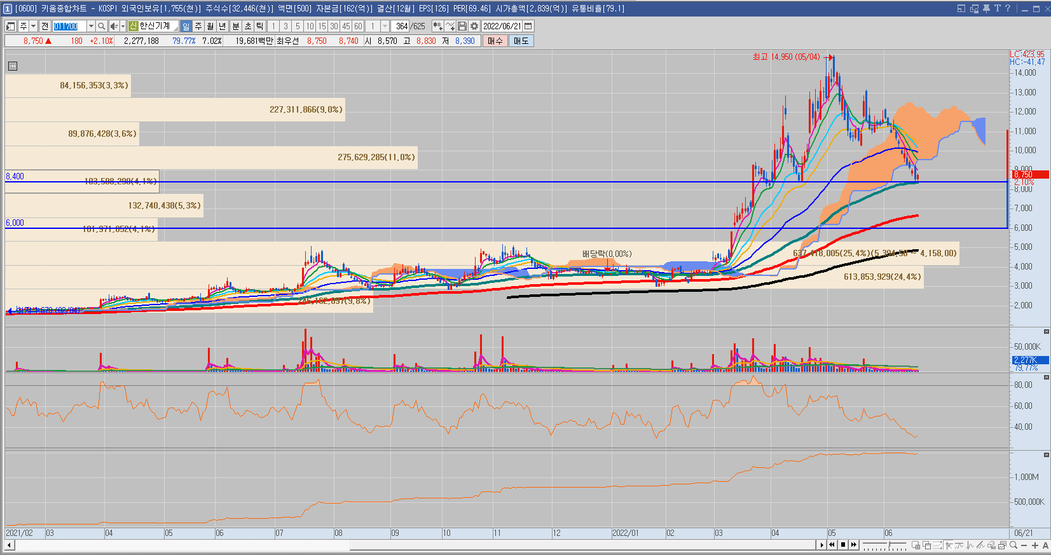
Task: Select the 30 interval button
Action: click(334, 26)
